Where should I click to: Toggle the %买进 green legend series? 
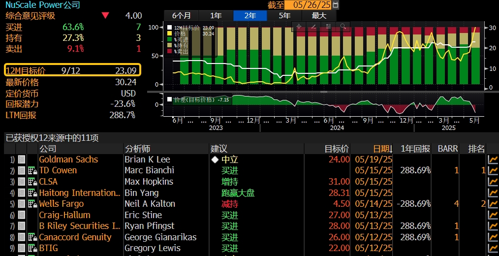[x=170, y=39]
